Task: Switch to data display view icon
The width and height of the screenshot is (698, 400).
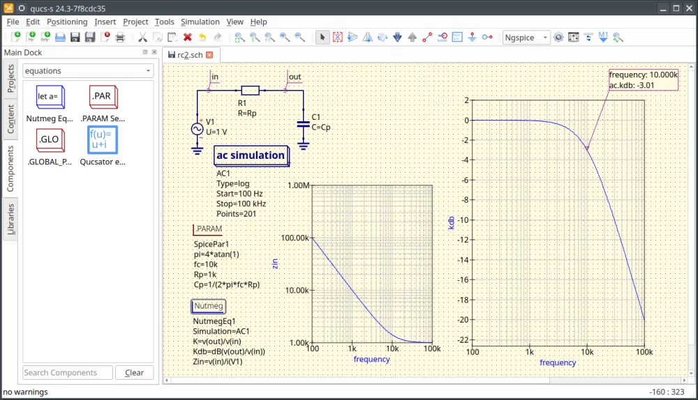Action: (588, 38)
